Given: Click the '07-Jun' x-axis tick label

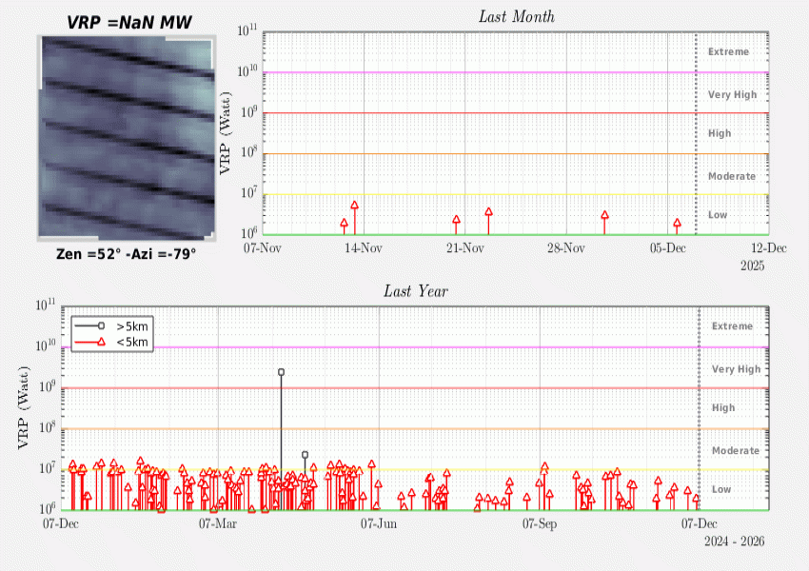Looking at the screenshot, I should click(x=379, y=523).
